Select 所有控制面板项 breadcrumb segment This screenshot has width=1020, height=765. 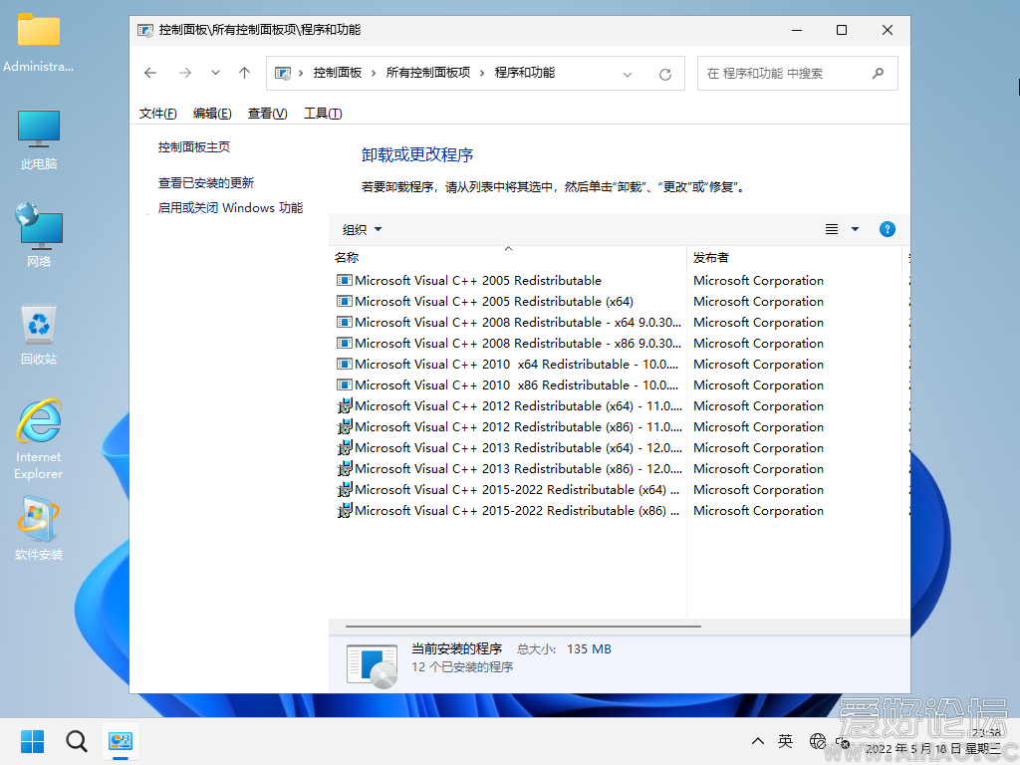point(428,73)
